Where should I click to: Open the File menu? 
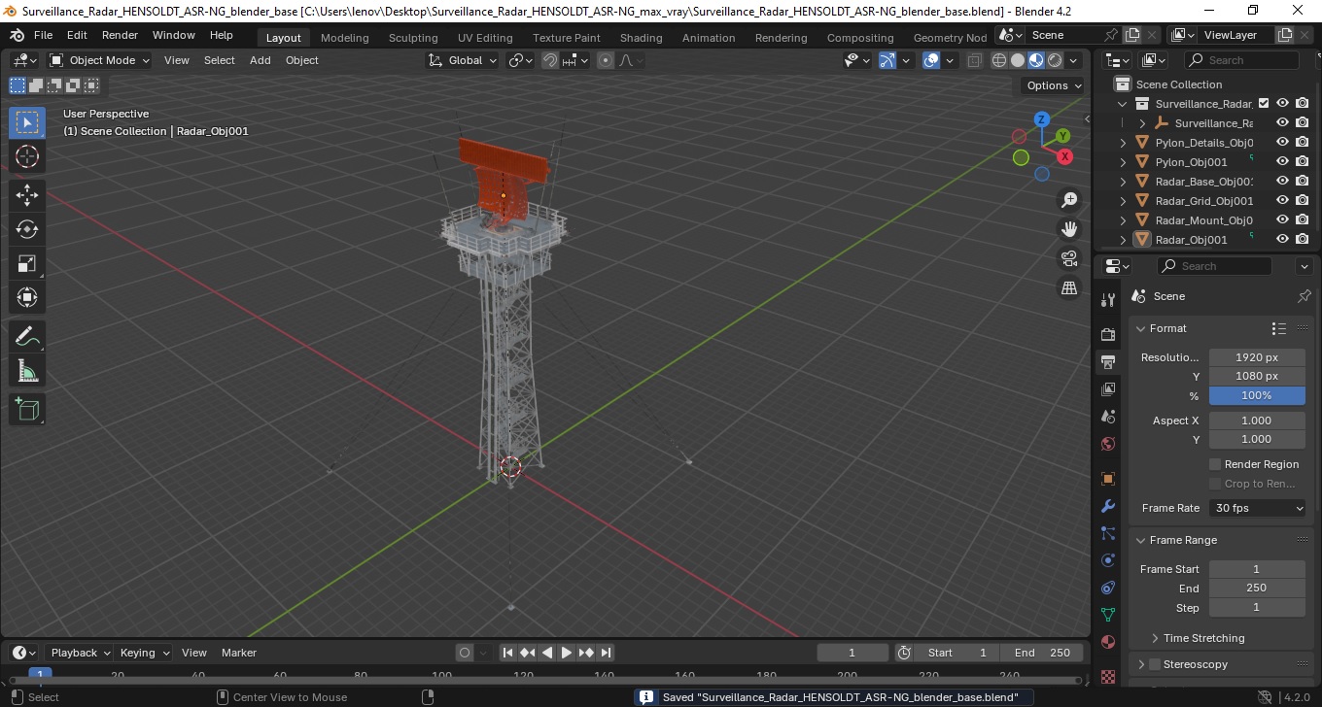[x=43, y=35]
